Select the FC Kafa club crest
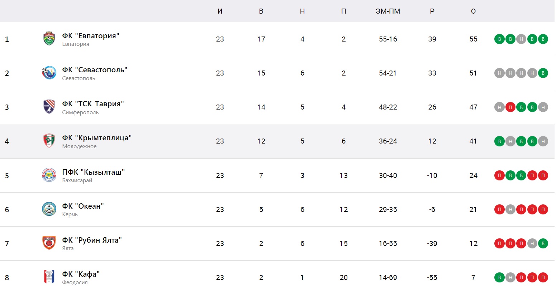 49,277
